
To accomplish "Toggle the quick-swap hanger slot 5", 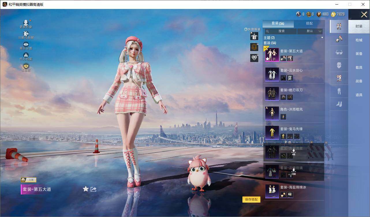I will pyautogui.click(x=254, y=36).
